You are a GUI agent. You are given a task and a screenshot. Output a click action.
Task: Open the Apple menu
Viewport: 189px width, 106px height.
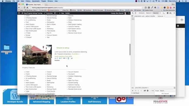click(3, 1)
